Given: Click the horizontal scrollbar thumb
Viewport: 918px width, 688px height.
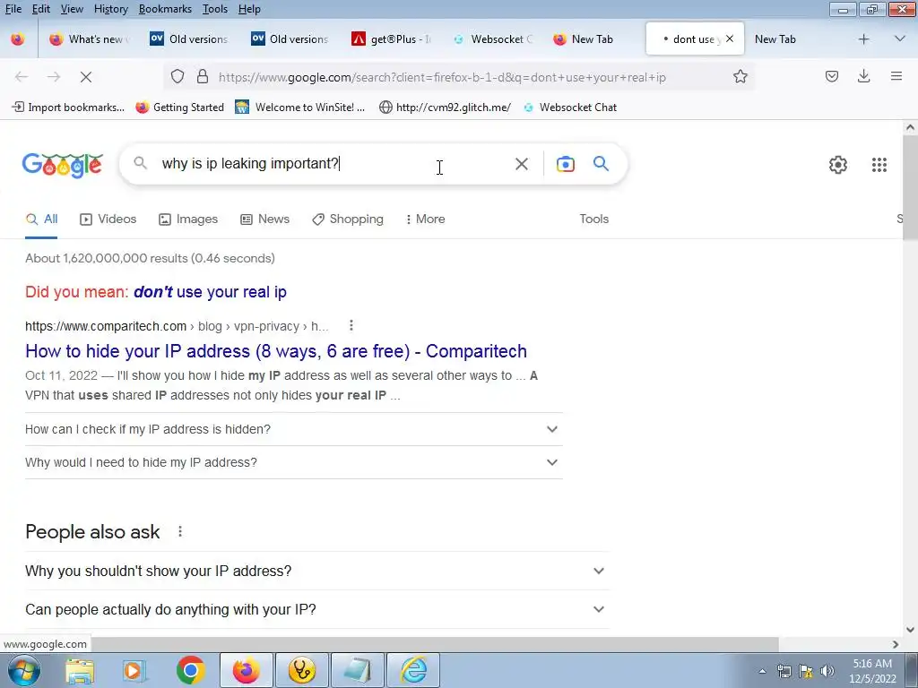Looking at the screenshot, I should tap(435, 644).
